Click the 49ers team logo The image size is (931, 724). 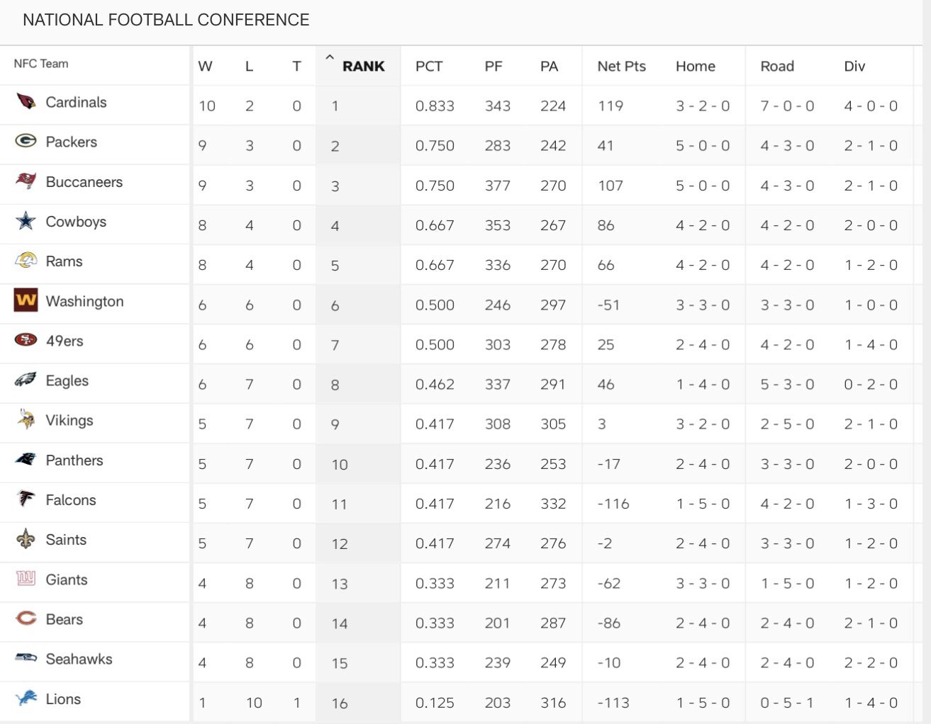26,340
